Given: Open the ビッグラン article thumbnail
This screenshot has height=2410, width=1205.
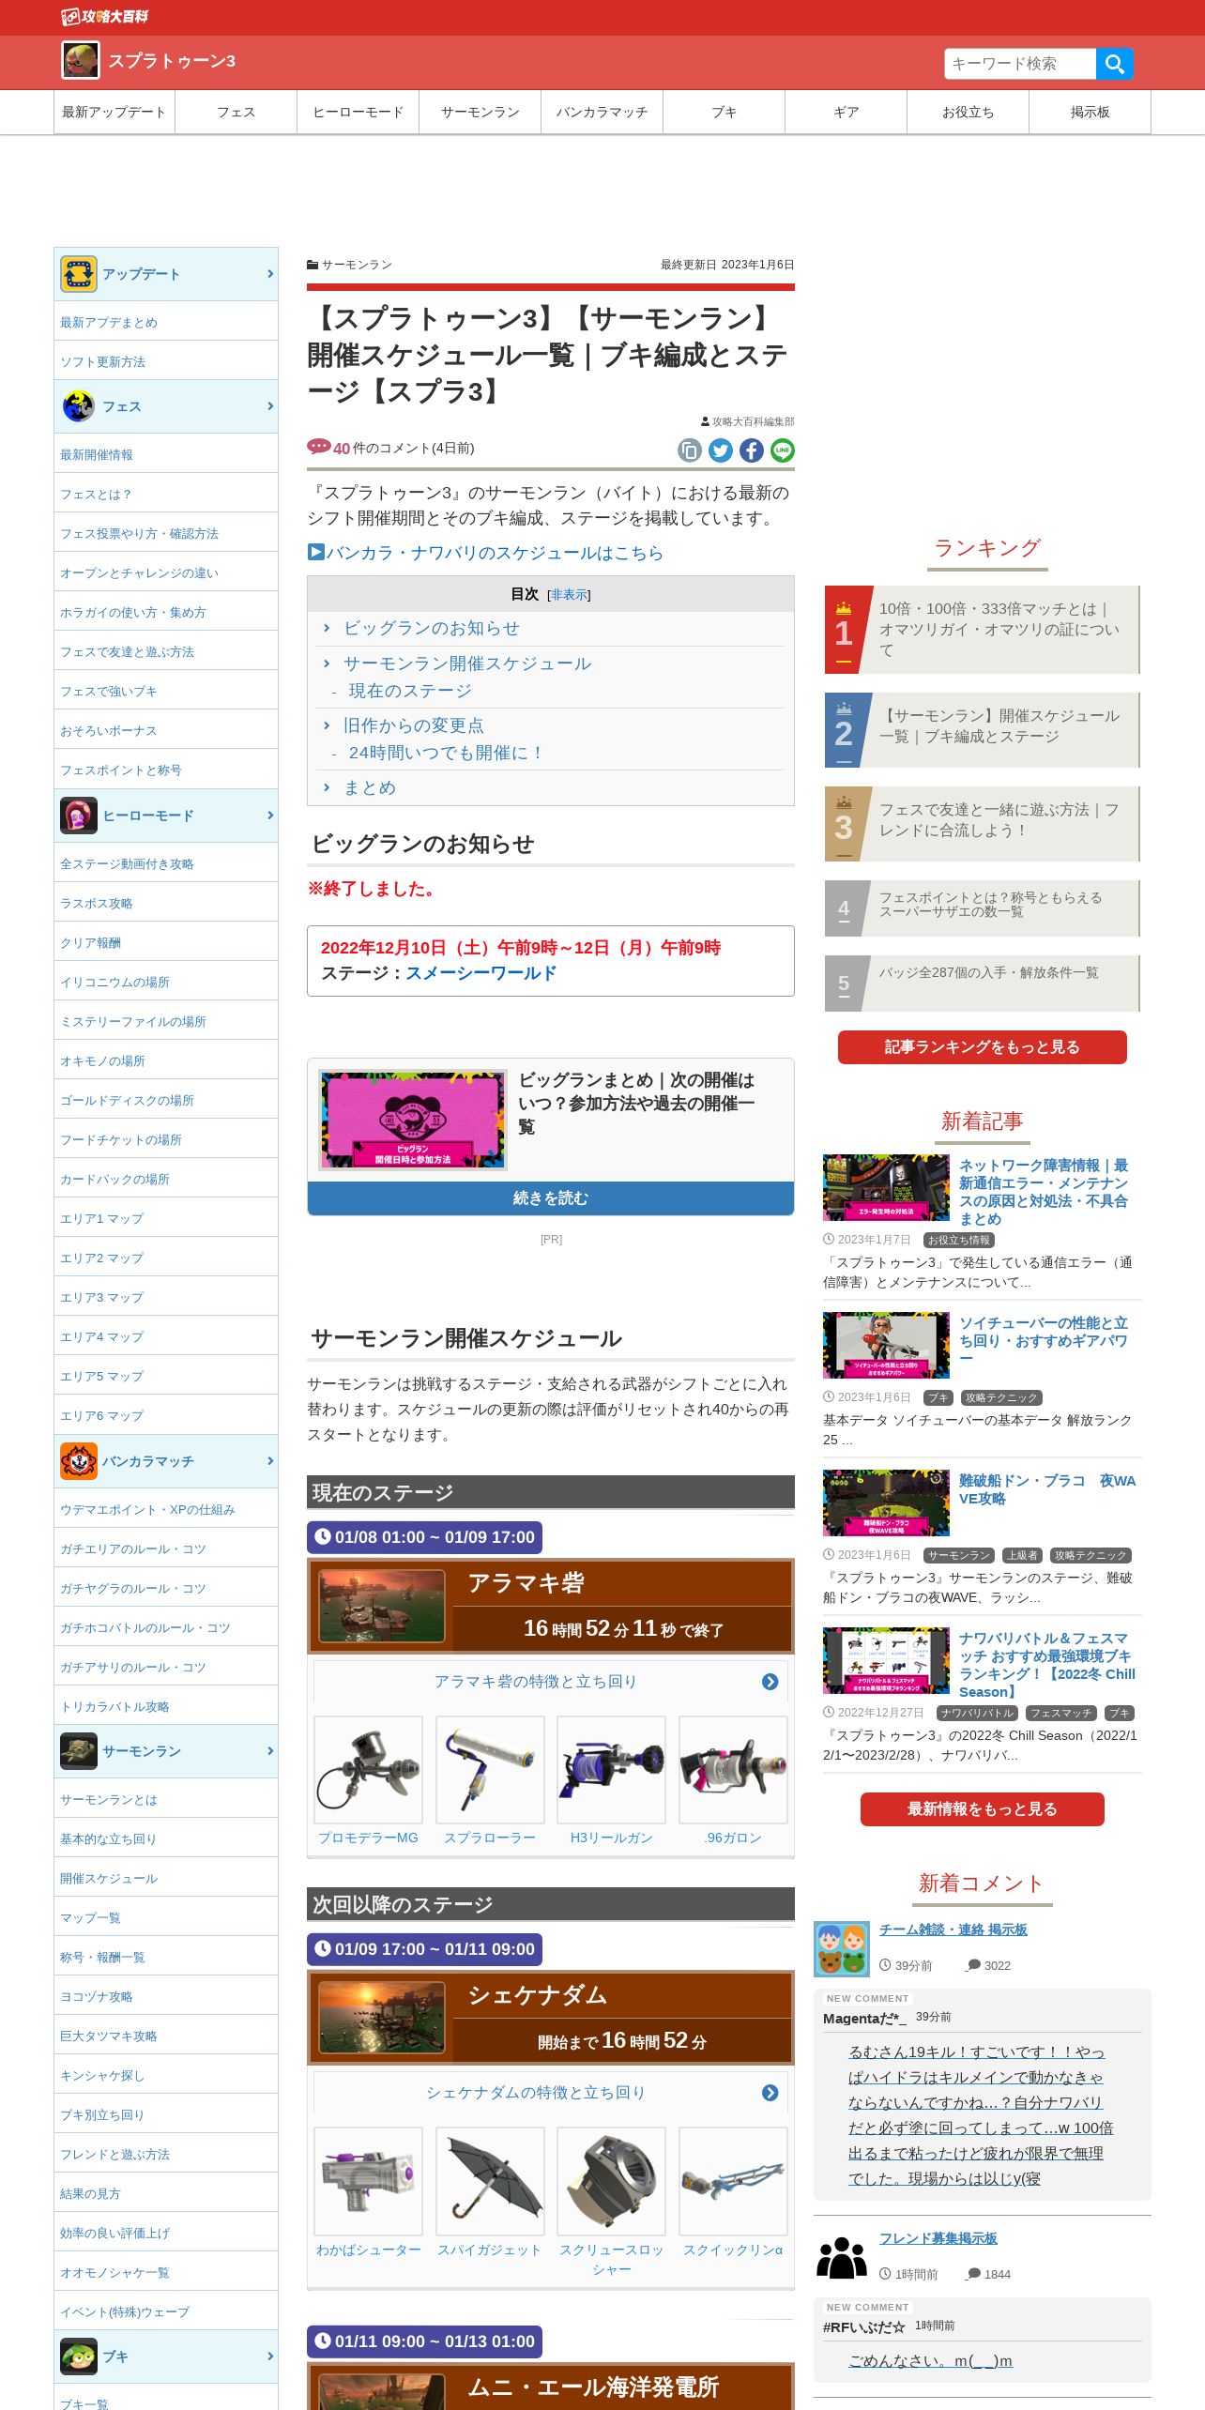Looking at the screenshot, I should point(412,1120).
